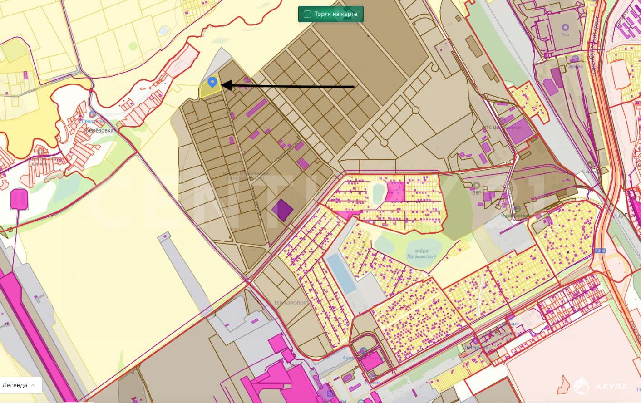Click the Р-240 highway route badge

pos(600,251)
